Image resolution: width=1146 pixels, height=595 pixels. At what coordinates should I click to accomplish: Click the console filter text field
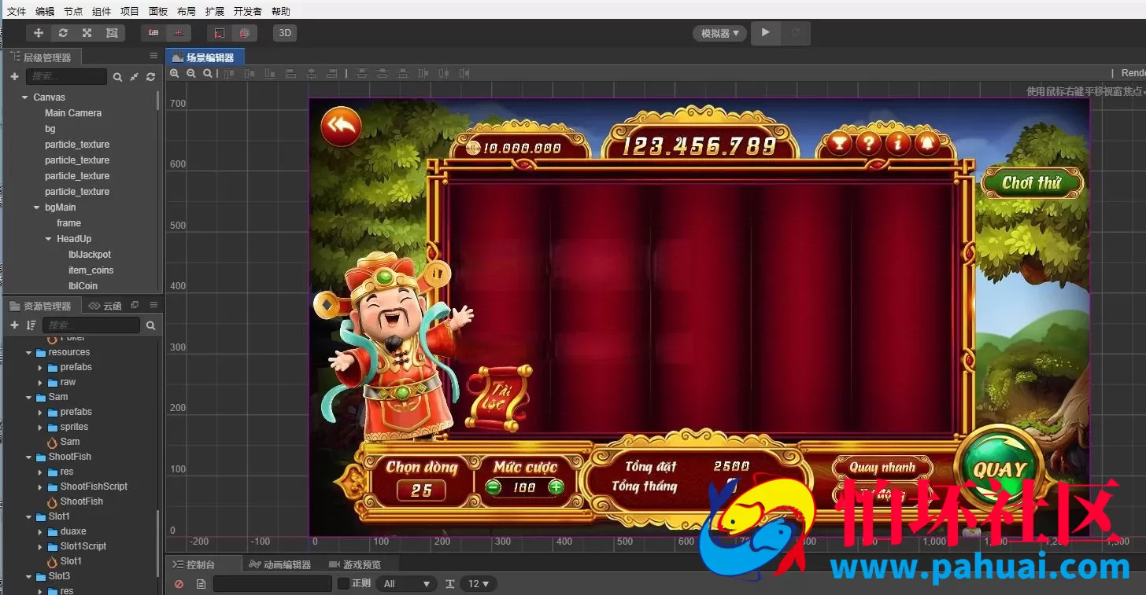click(x=272, y=584)
